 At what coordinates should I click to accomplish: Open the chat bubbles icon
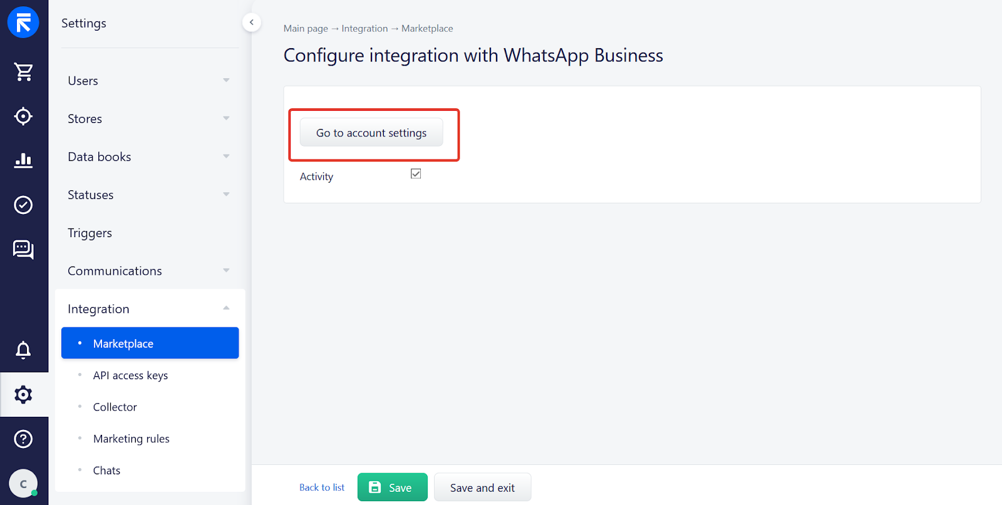tap(23, 249)
